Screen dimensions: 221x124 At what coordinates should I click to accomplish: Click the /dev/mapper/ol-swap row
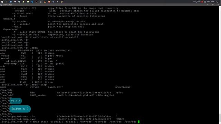[62, 119]
